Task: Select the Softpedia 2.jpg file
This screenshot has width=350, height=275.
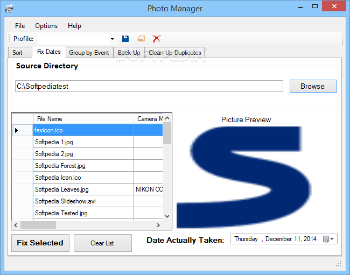Action: pyautogui.click(x=83, y=154)
